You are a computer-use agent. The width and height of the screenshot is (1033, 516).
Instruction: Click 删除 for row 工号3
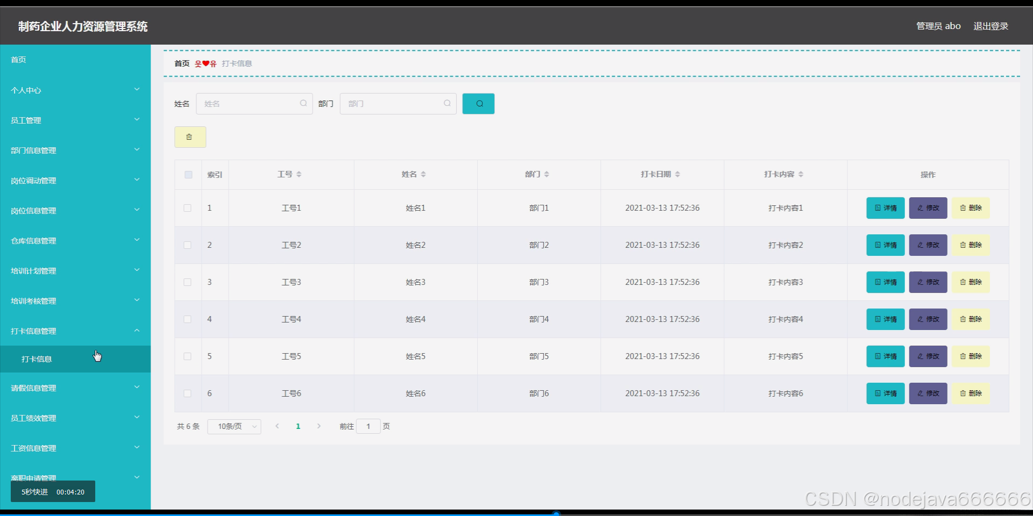(971, 282)
